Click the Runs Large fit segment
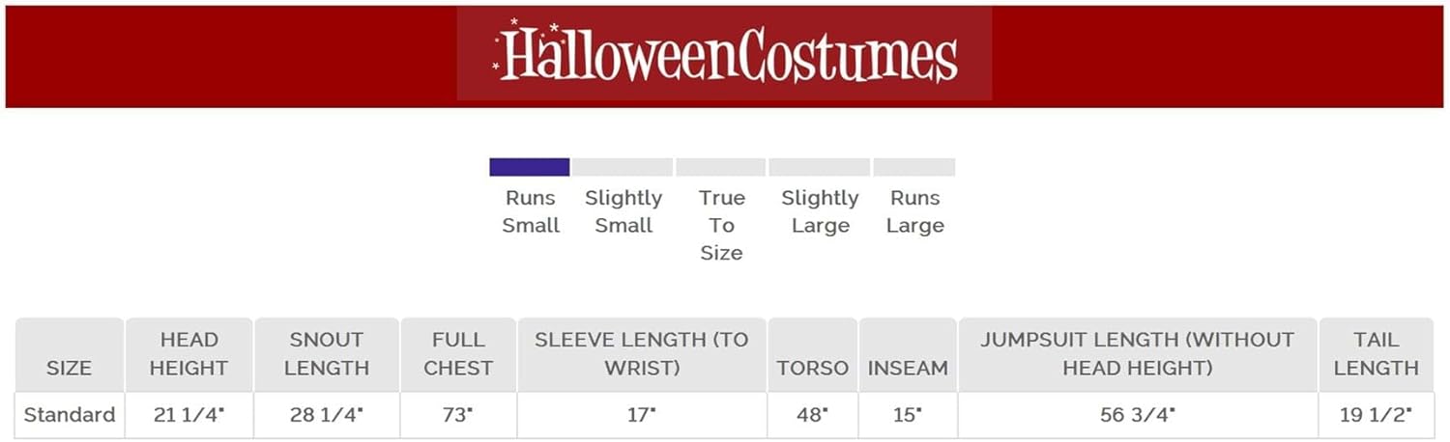1450x442 pixels. tap(914, 167)
